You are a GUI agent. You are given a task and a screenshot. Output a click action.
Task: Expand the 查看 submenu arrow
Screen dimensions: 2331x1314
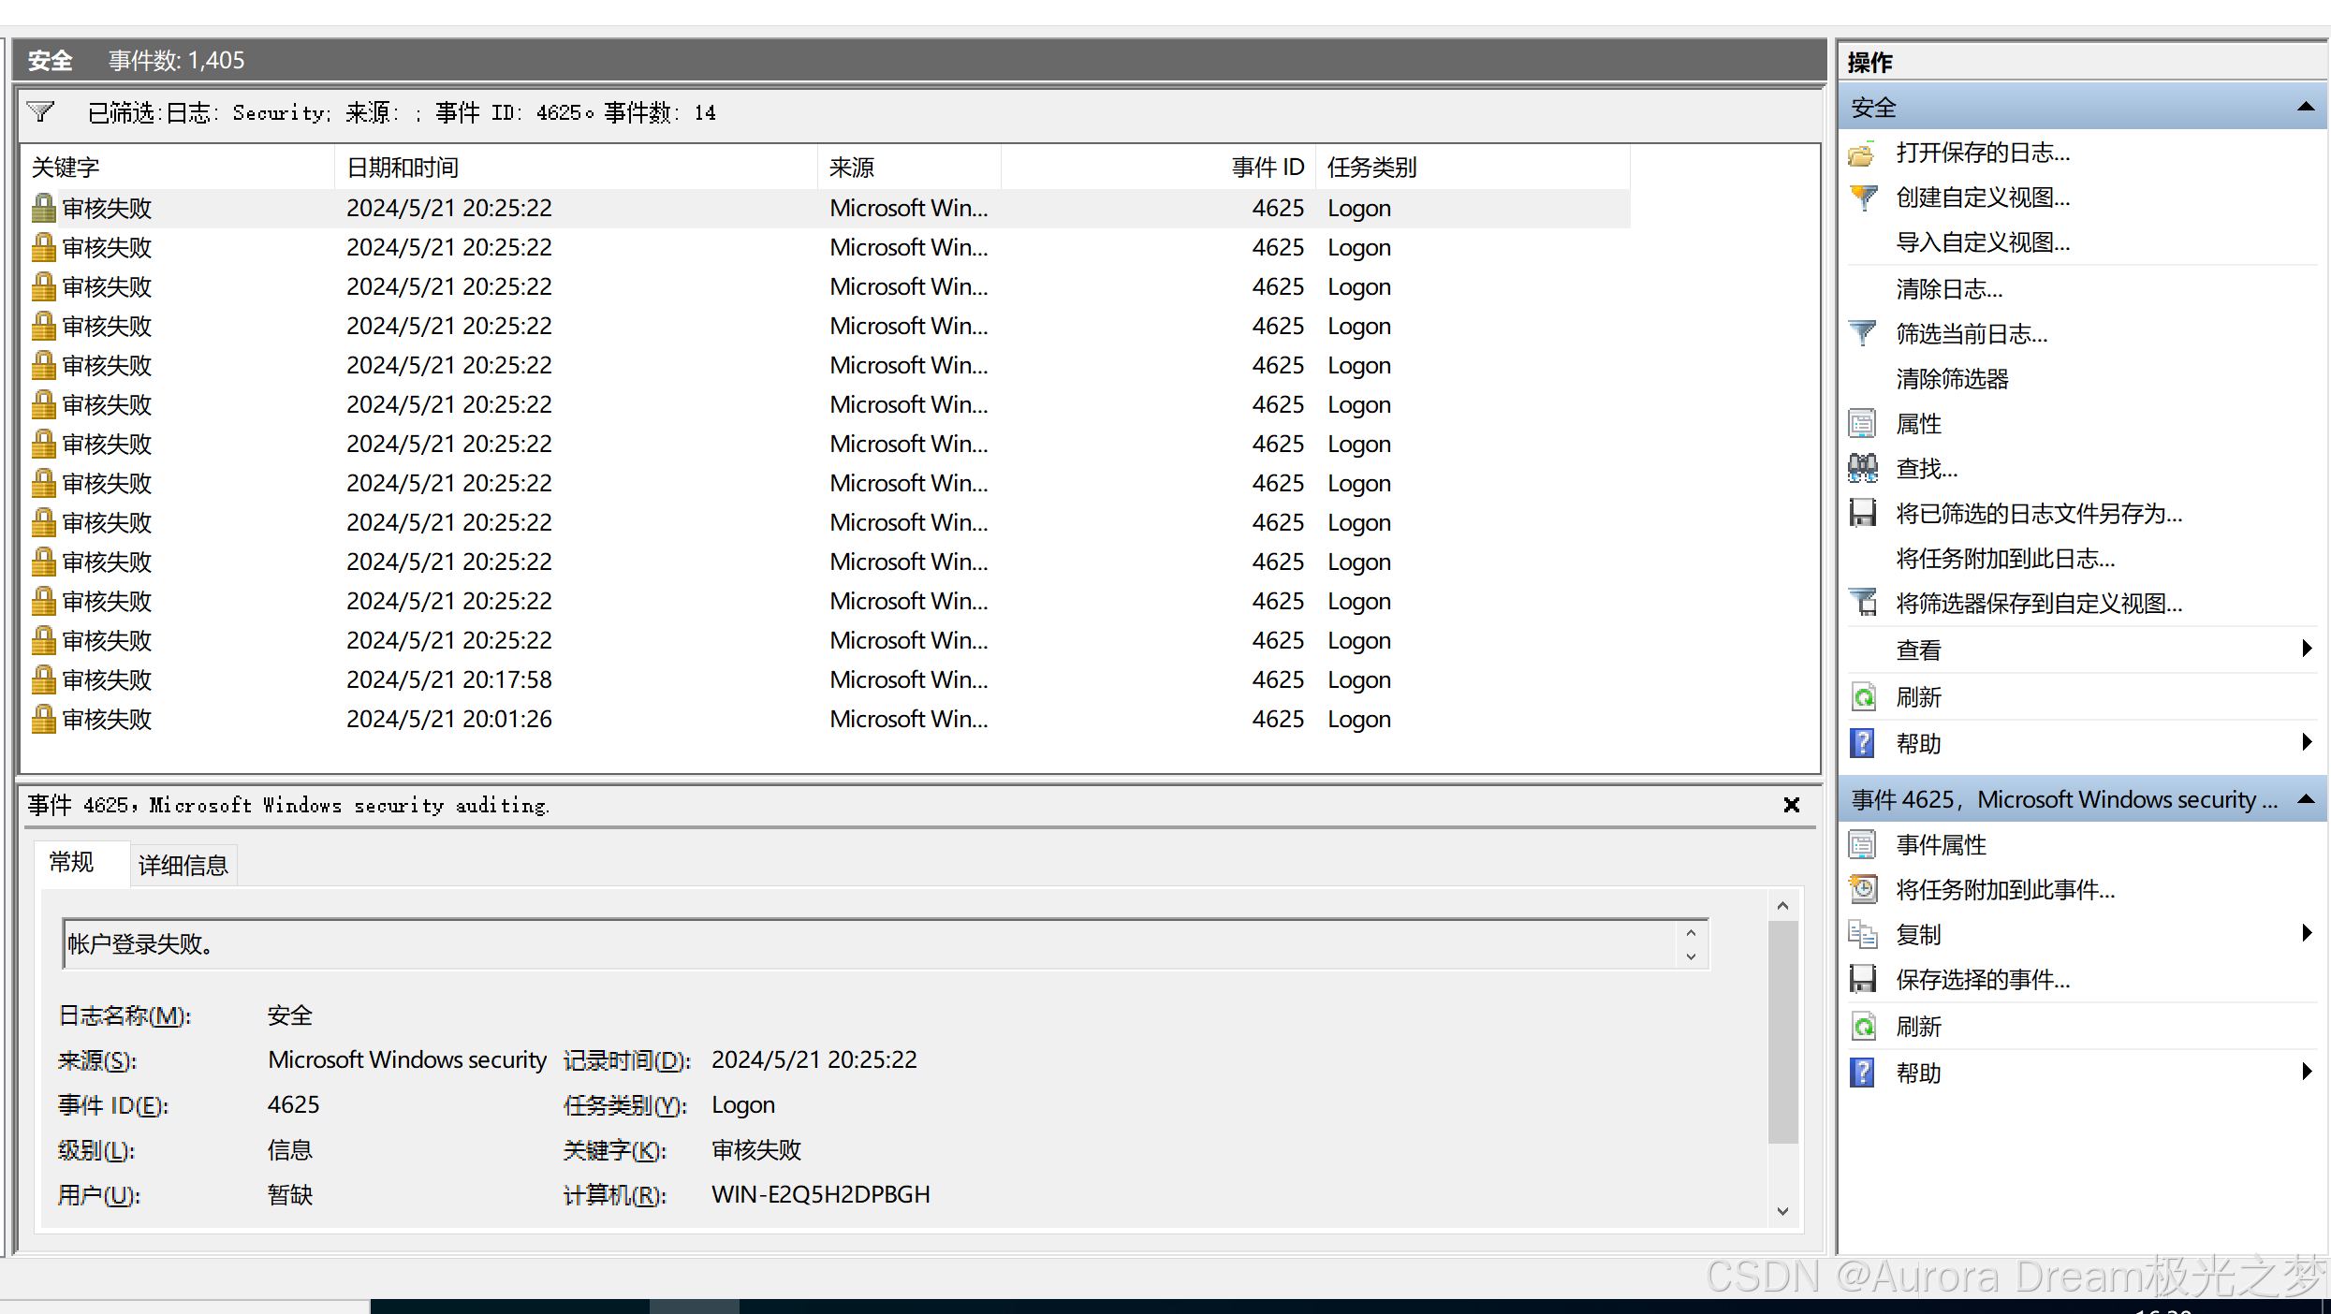2307,649
